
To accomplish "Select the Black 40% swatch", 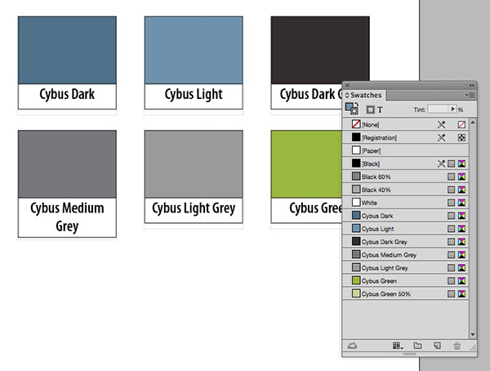I will 405,190.
